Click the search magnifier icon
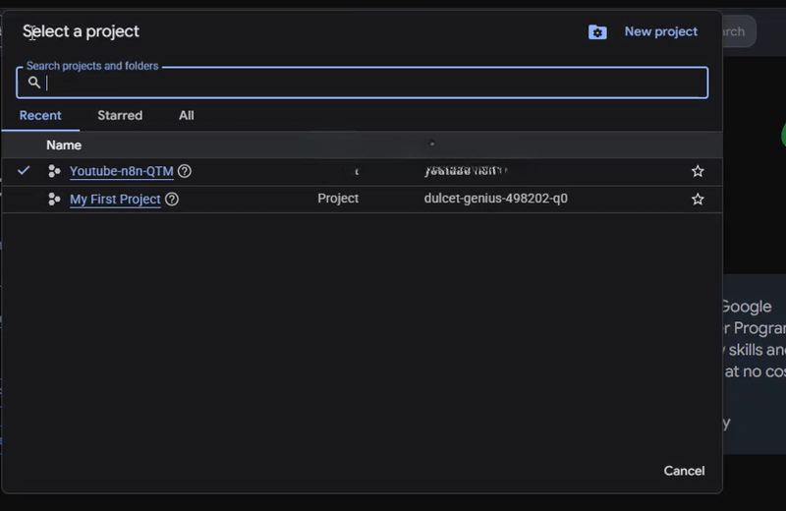The width and height of the screenshot is (786, 511). [34, 83]
